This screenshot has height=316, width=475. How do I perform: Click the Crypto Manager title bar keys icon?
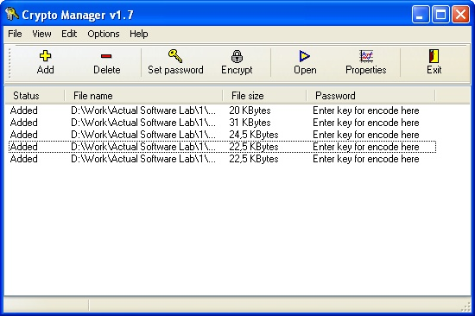(12, 14)
